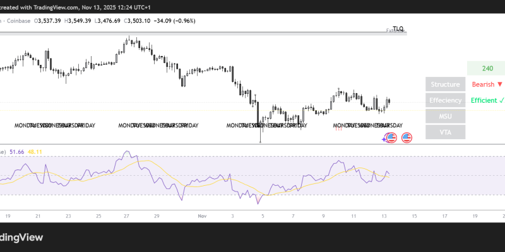Click the small red marks under MONDAY label
This screenshot has width=505, height=252.
pyautogui.click(x=338, y=129)
